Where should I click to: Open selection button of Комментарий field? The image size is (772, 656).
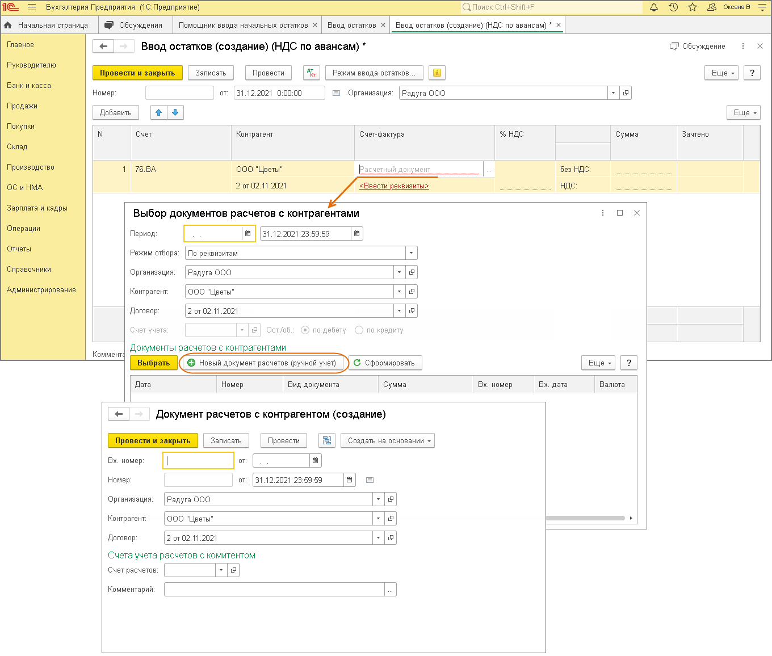(x=391, y=589)
